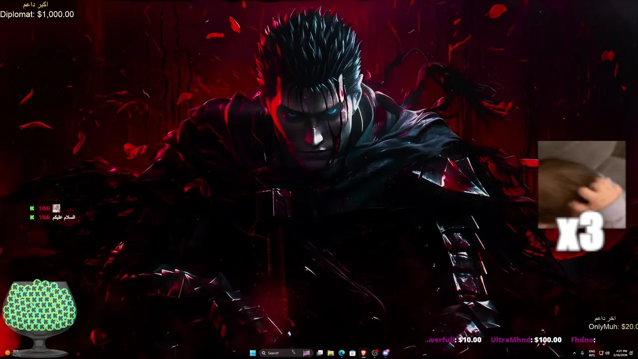Viewport: 638px width, 359px height.
Task: Click the microphone tray icon
Action: 582,353
